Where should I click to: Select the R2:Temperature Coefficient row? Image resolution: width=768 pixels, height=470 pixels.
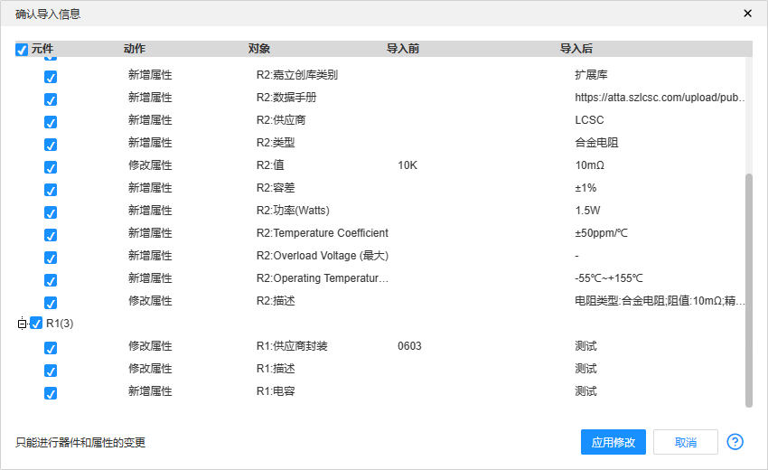coord(322,233)
